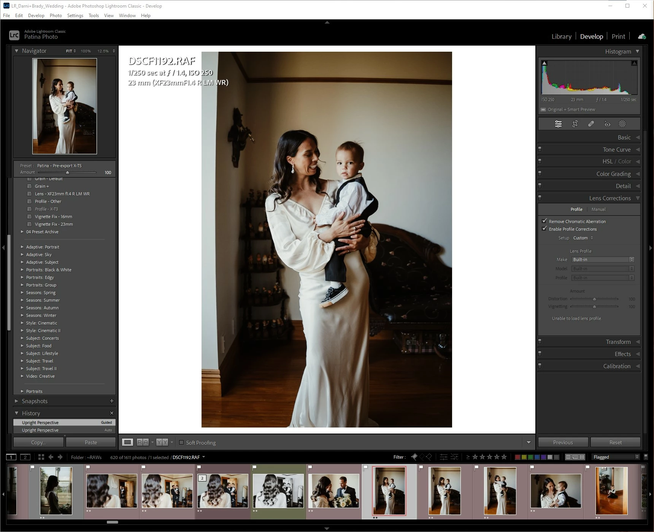
Task: Open the Develop menu
Action: pyautogui.click(x=36, y=16)
